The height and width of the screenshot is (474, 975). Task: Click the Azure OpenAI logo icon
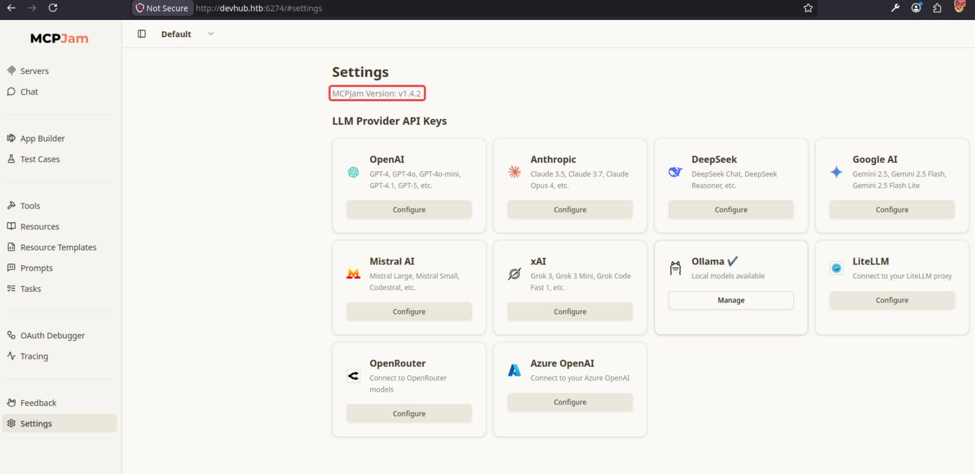pos(514,370)
